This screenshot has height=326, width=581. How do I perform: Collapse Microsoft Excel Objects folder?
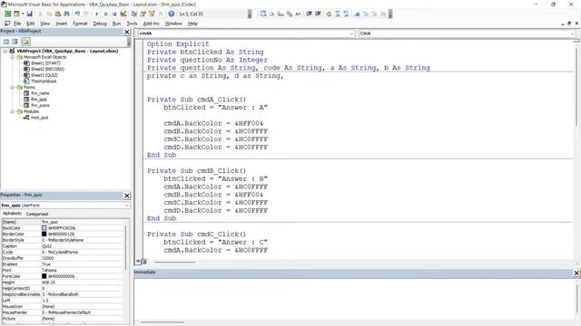click(12, 57)
